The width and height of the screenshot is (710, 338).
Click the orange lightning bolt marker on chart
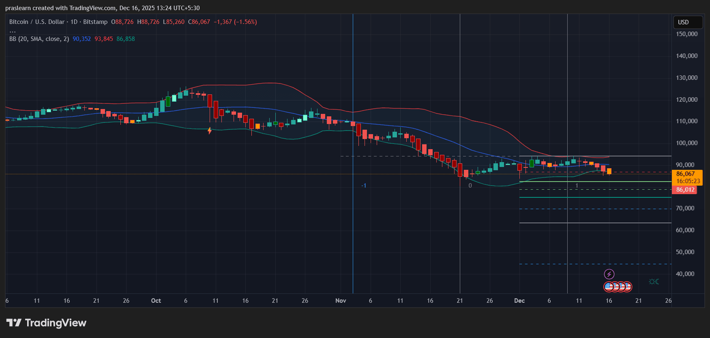(x=210, y=130)
